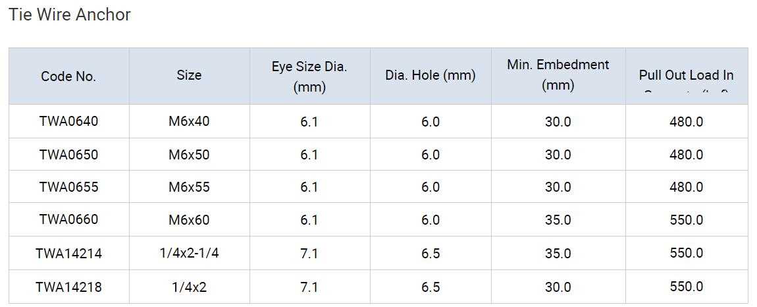This screenshot has height=307, width=757.
Task: Click the M6x55 size cell
Action: (x=189, y=187)
